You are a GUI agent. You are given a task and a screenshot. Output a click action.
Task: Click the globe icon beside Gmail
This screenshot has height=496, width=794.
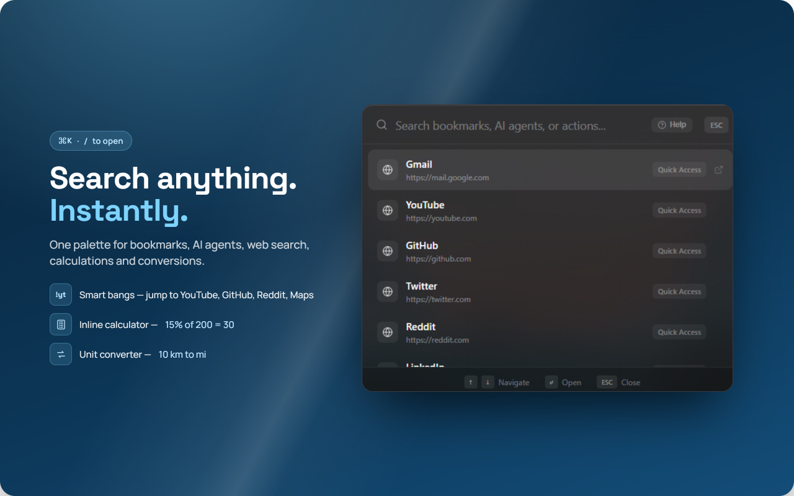pyautogui.click(x=388, y=170)
